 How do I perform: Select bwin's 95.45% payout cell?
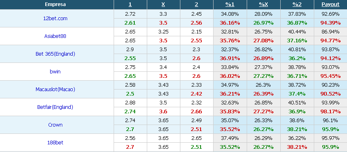point(330,76)
